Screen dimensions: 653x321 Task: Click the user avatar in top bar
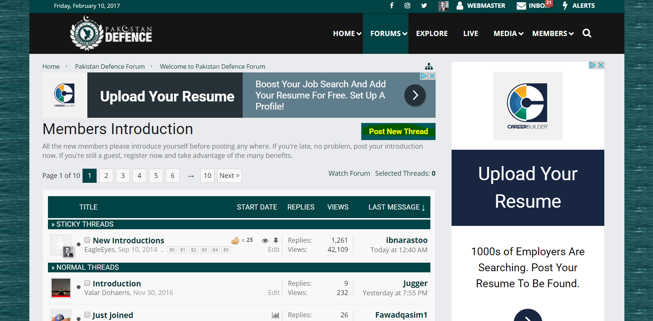click(x=443, y=6)
